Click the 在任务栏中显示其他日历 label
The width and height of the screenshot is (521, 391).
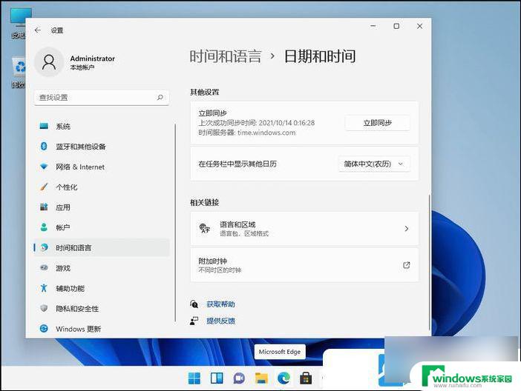[237, 164]
